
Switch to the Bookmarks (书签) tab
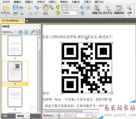[x=5, y=116]
